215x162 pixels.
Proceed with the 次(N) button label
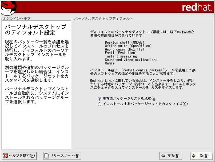204,156
